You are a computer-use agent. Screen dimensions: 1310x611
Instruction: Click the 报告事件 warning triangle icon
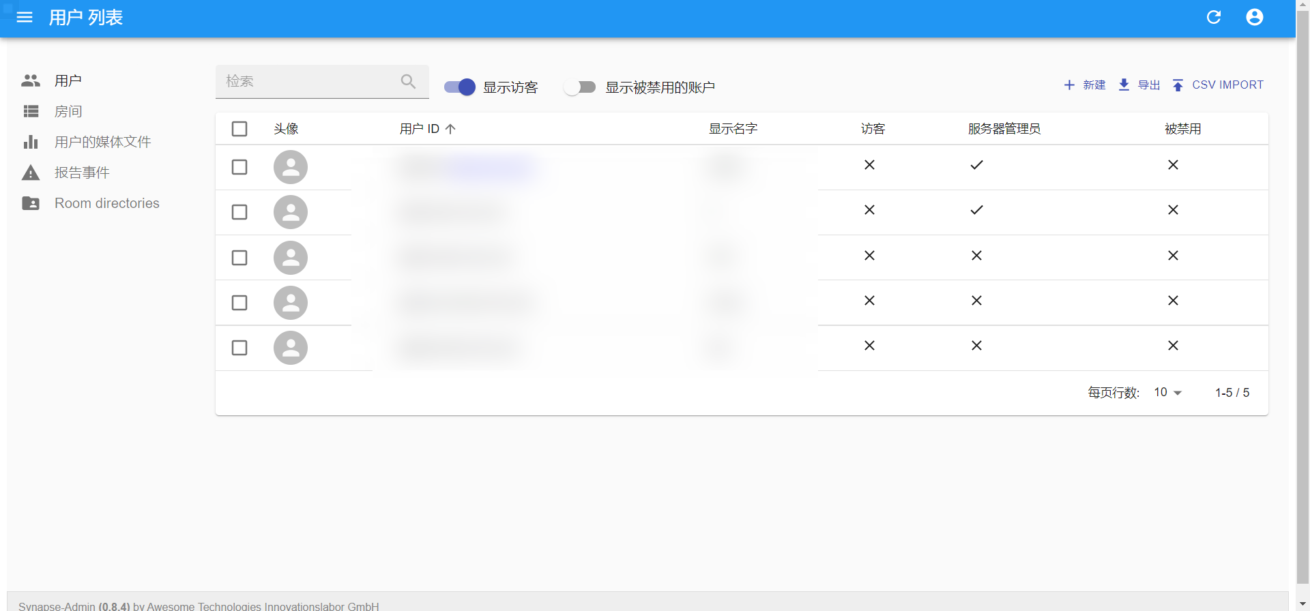31,173
